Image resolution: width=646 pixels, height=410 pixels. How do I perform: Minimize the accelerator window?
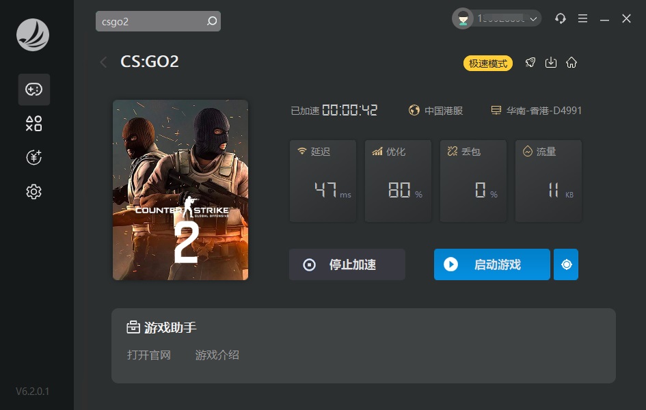point(604,19)
